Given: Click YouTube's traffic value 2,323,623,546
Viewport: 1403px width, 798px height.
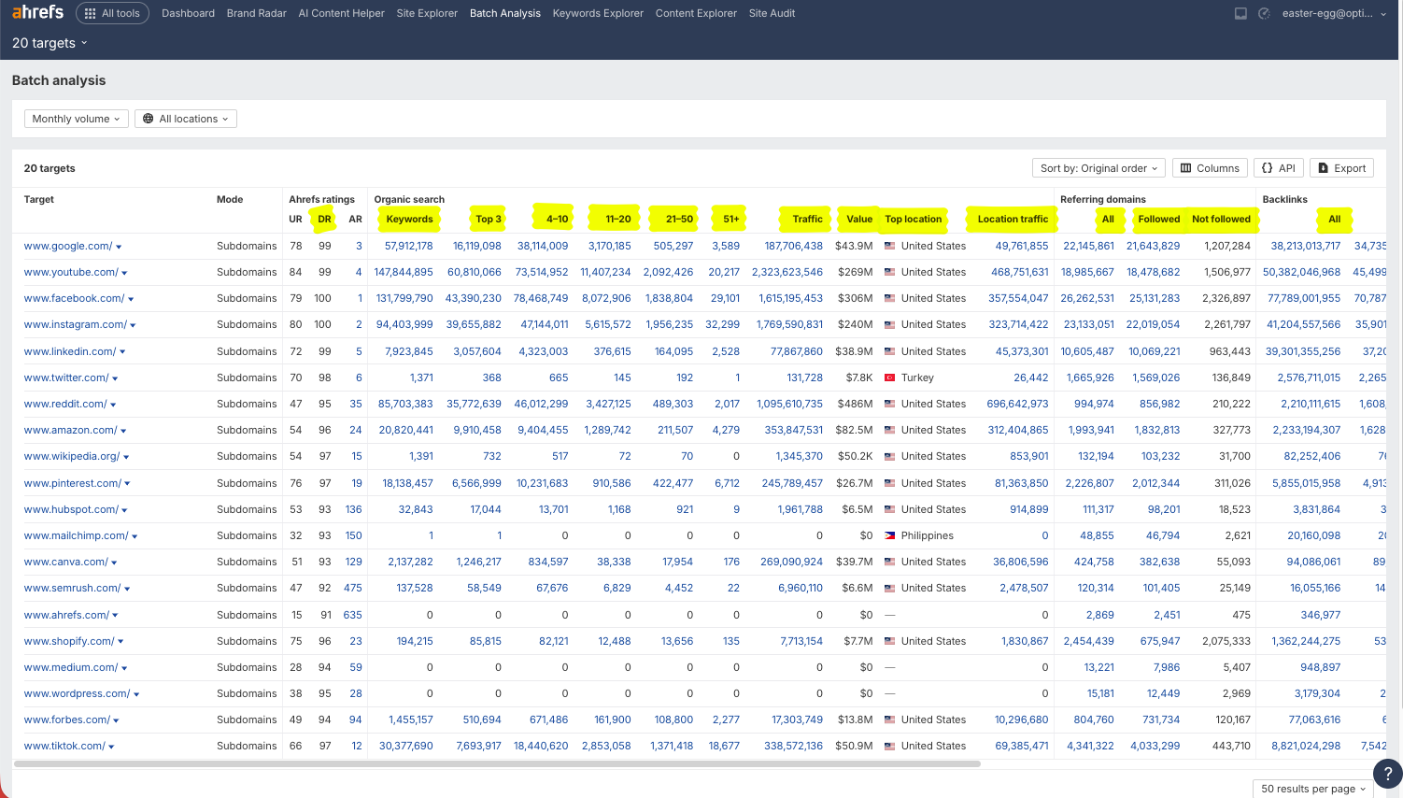Looking at the screenshot, I should tap(787, 272).
